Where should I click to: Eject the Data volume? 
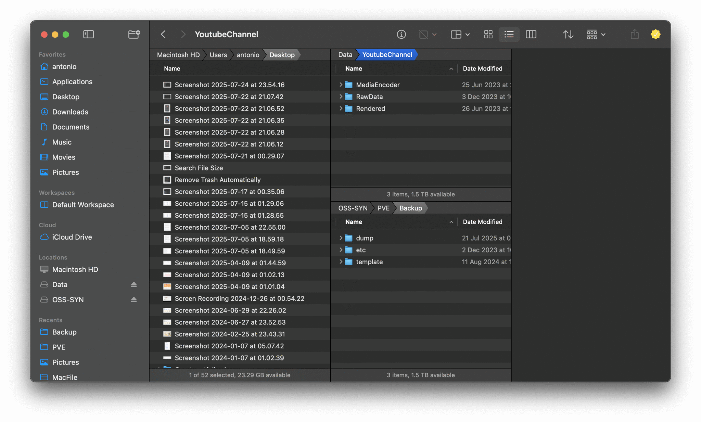[133, 284]
